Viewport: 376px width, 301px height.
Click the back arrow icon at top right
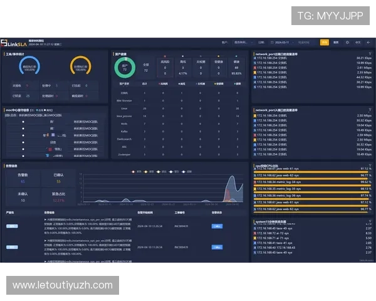[x=368, y=43]
